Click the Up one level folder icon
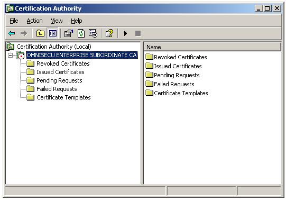Viewport: 286px width, 200px height. point(40,33)
